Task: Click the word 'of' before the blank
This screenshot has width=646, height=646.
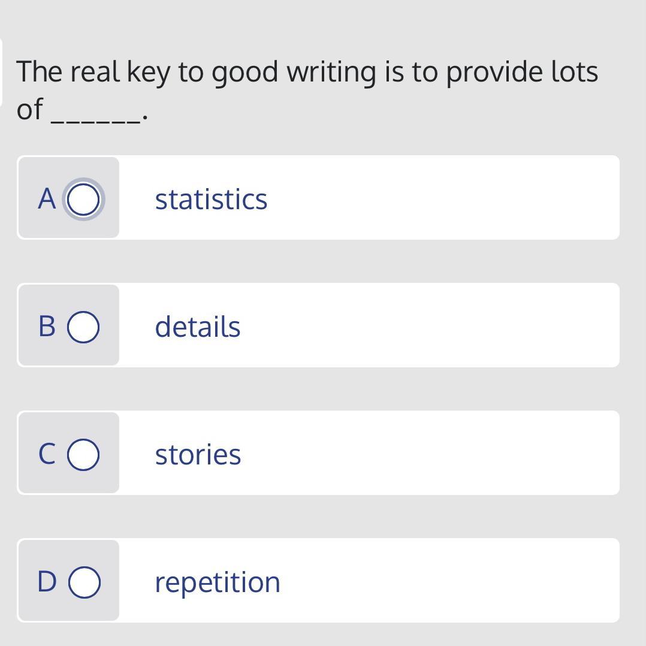Action: (29, 110)
